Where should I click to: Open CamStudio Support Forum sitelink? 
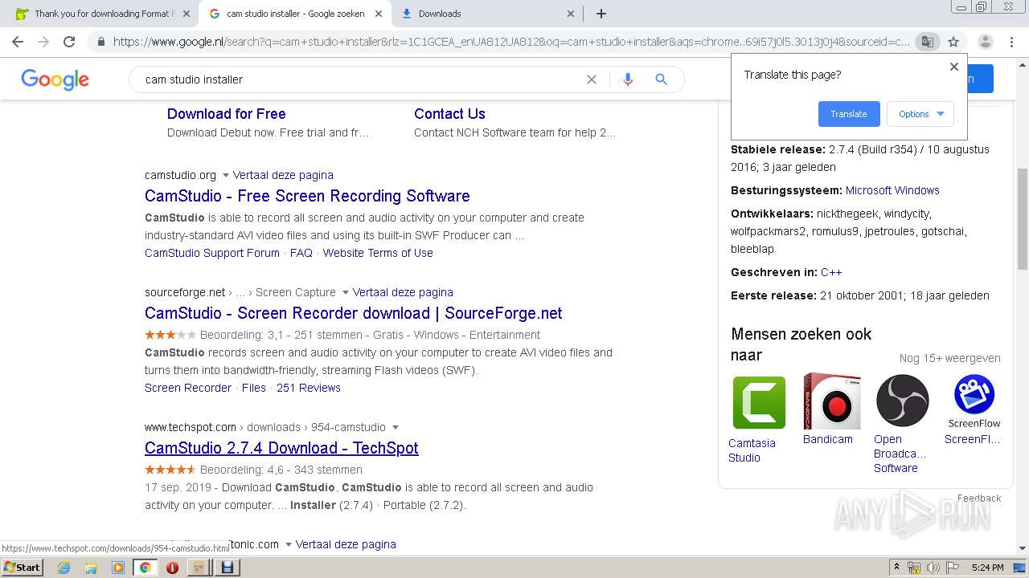pyautogui.click(x=212, y=253)
